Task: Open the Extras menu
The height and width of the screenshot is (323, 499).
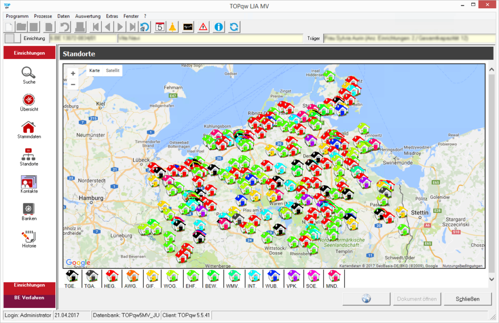Action: click(112, 16)
